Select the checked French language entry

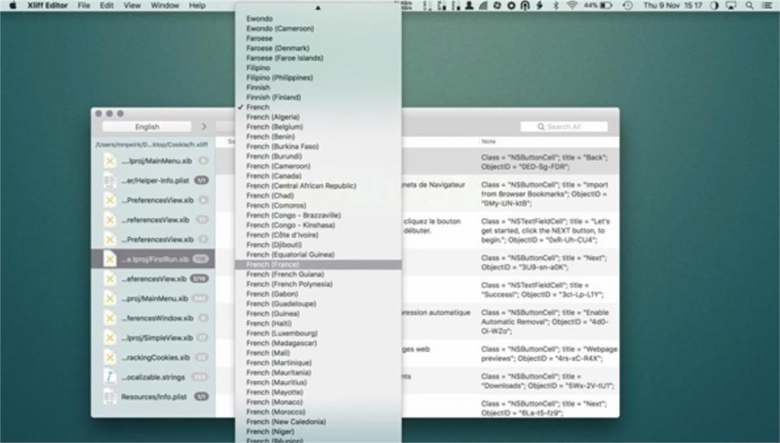(x=319, y=107)
